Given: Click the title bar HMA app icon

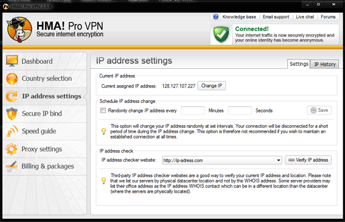Looking at the screenshot, I should pyautogui.click(x=5, y=6).
